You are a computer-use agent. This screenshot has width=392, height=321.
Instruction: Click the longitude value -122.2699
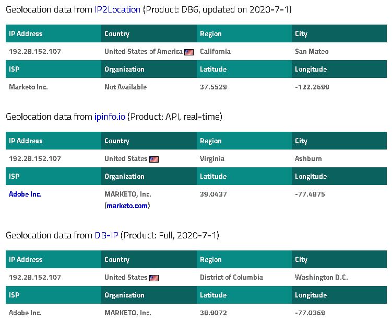312,87
